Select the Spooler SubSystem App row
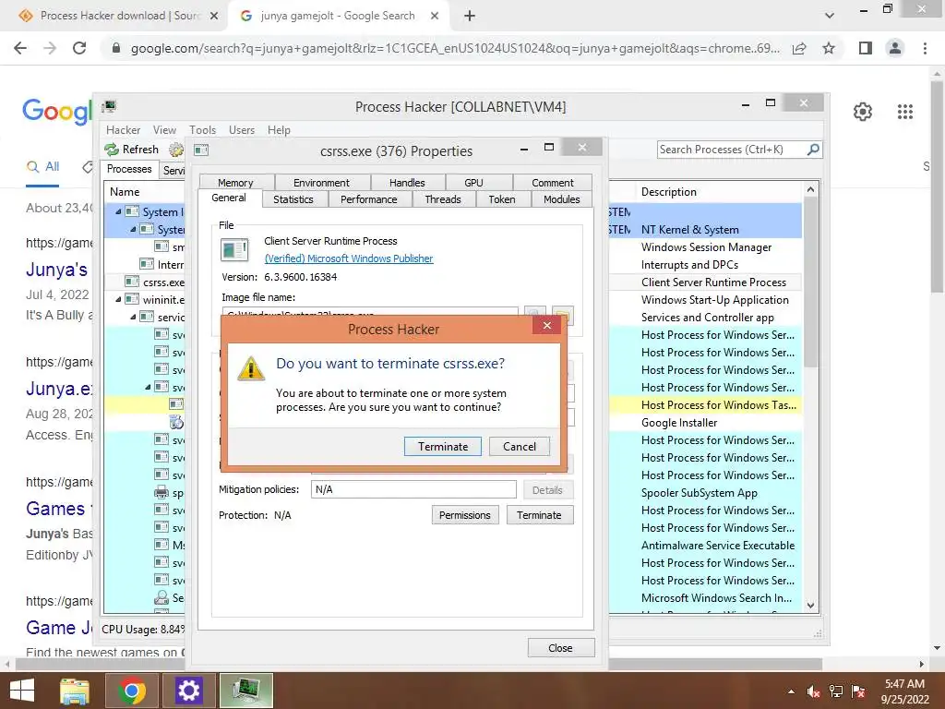Screen dimensions: 945x709 point(700,493)
